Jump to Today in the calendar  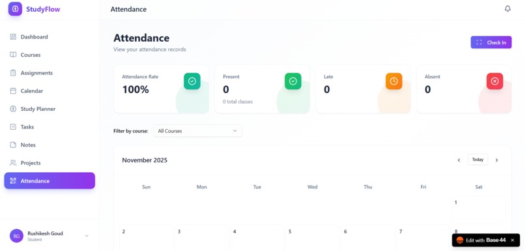tap(478, 160)
